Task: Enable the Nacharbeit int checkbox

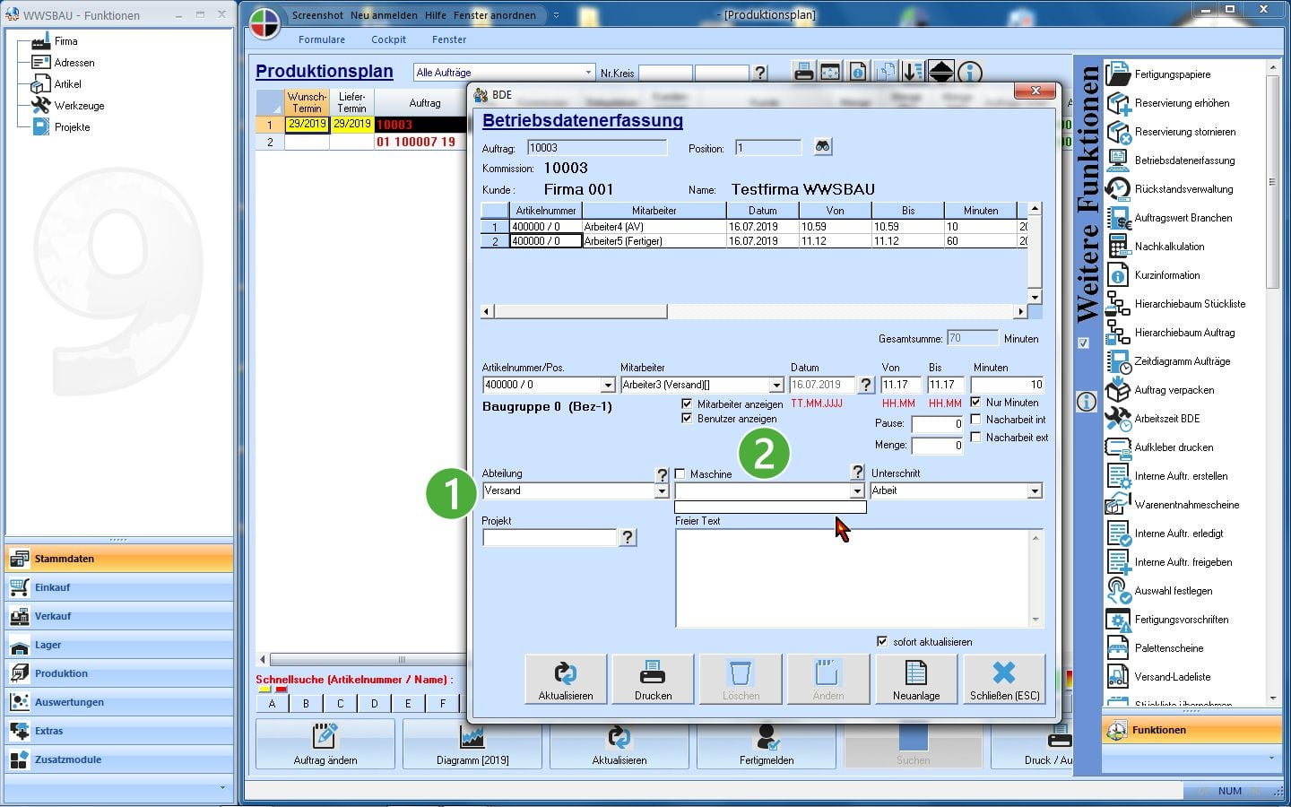Action: click(975, 419)
